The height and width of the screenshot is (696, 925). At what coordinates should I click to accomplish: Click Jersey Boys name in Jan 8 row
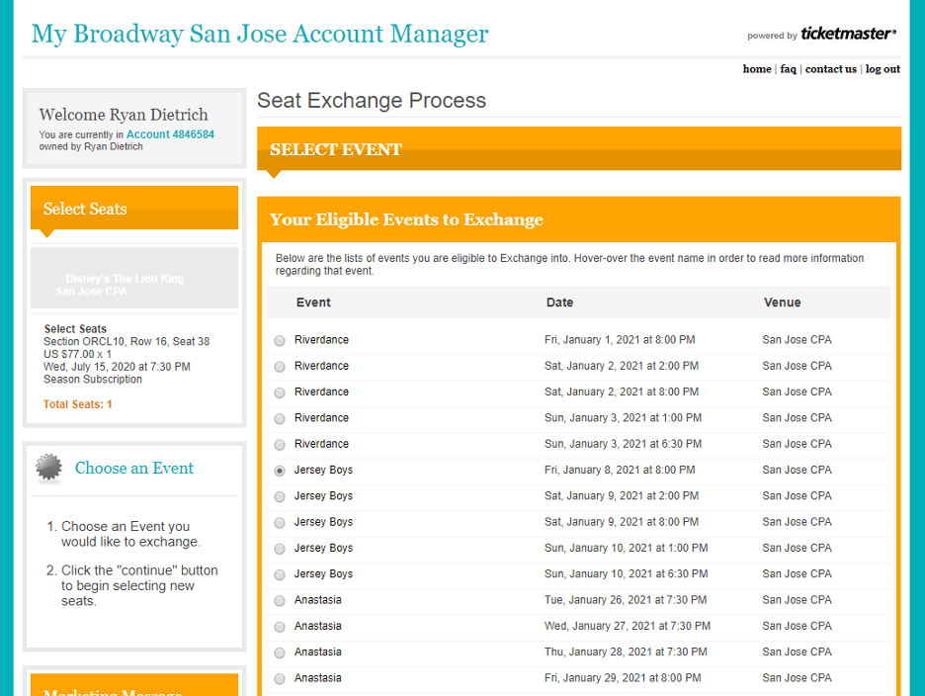[323, 470]
